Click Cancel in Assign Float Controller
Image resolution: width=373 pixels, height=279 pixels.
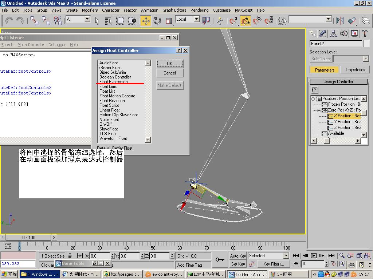(x=170, y=73)
